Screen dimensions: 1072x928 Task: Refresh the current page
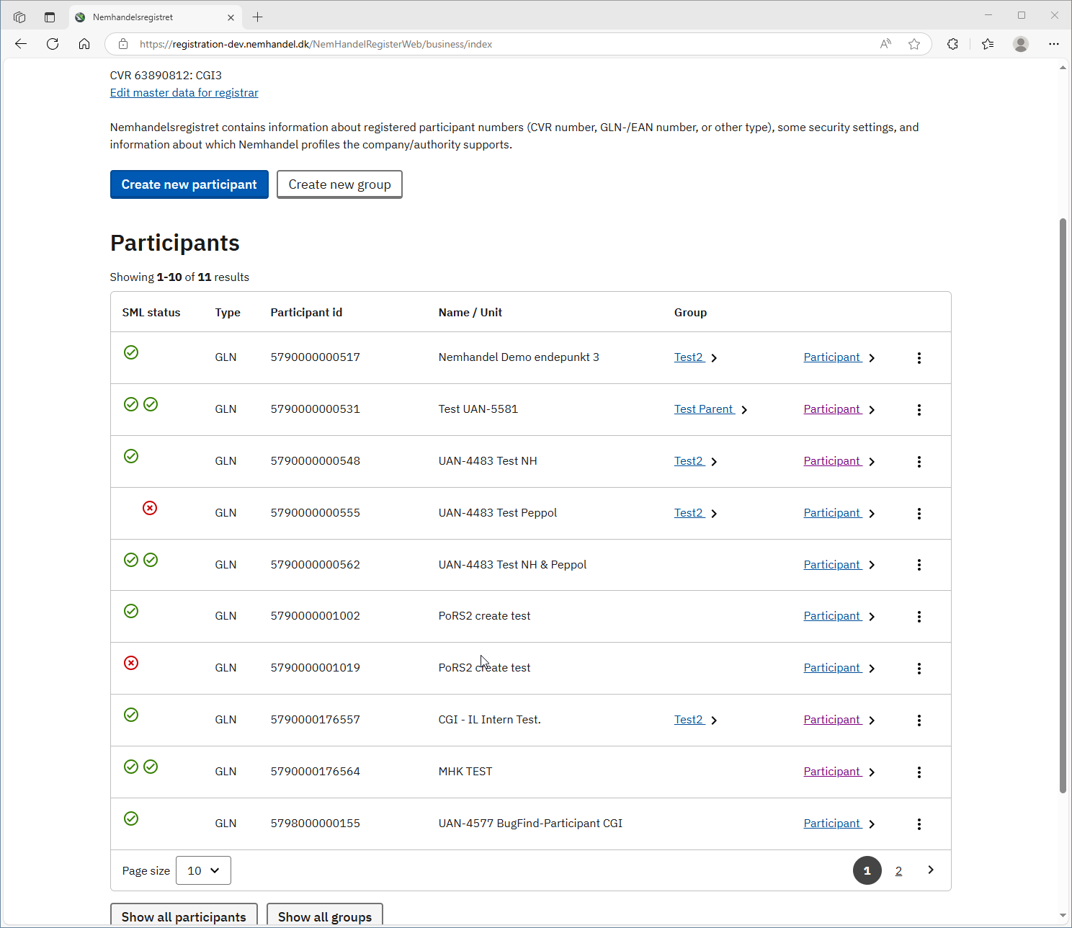point(53,44)
